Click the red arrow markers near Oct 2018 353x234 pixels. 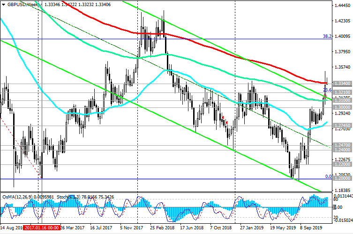[x=225, y=120]
